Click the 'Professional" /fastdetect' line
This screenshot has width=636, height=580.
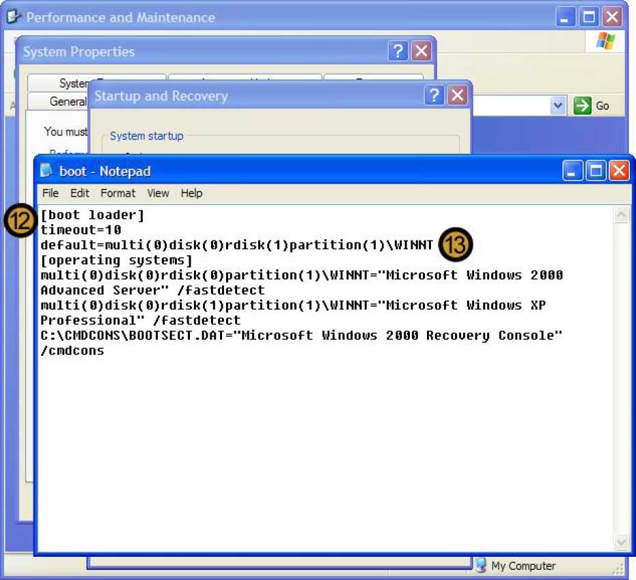point(140,320)
